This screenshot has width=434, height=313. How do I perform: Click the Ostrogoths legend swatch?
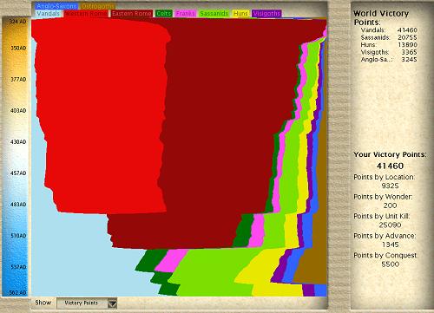tap(98, 6)
